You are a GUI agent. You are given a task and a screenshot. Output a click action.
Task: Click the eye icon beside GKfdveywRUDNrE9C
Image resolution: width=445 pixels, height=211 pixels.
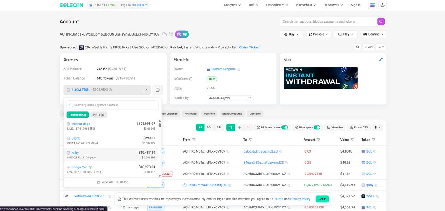pyautogui.click(x=66, y=196)
